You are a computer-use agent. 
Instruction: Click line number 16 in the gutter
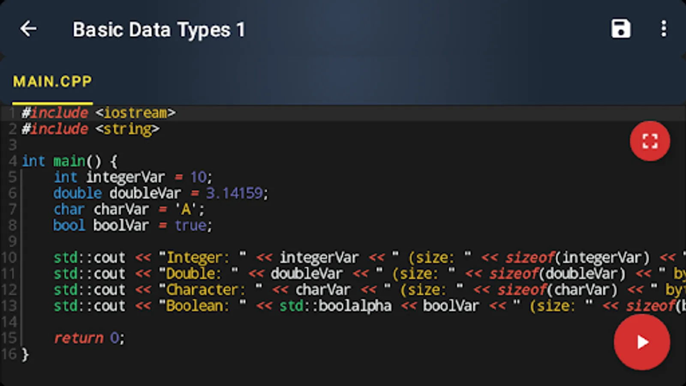pos(9,354)
